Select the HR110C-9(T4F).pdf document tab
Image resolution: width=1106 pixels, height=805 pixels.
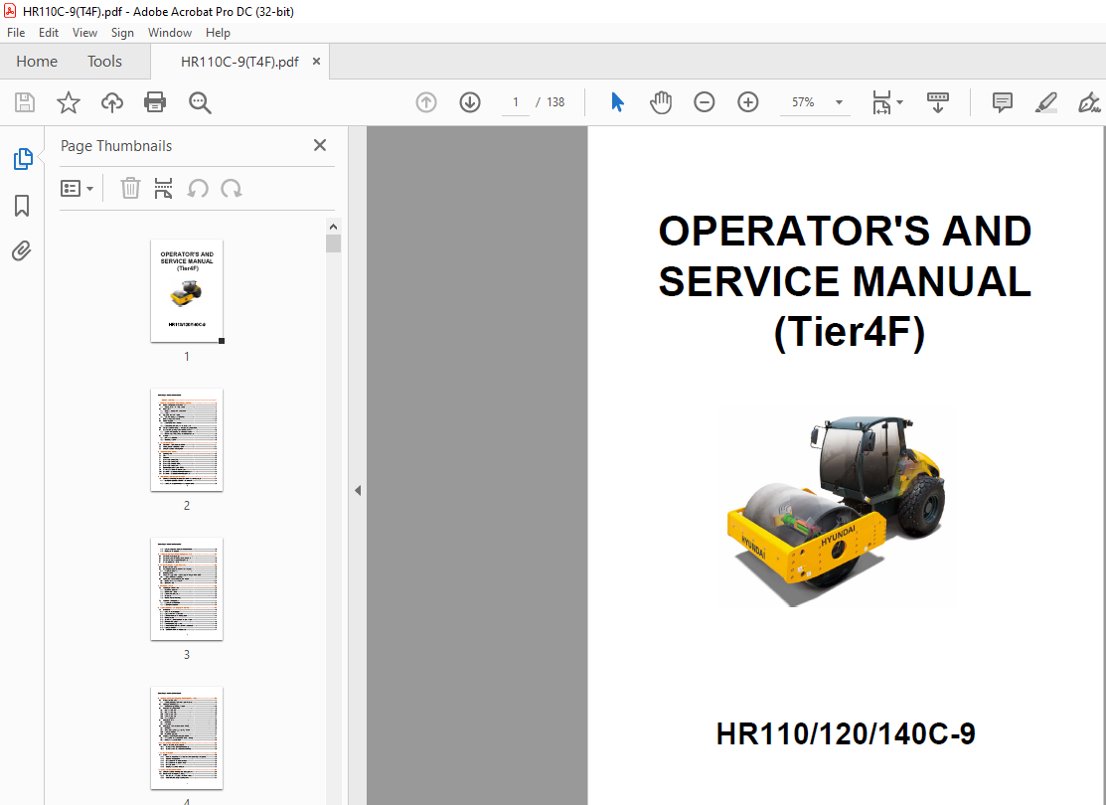click(239, 62)
